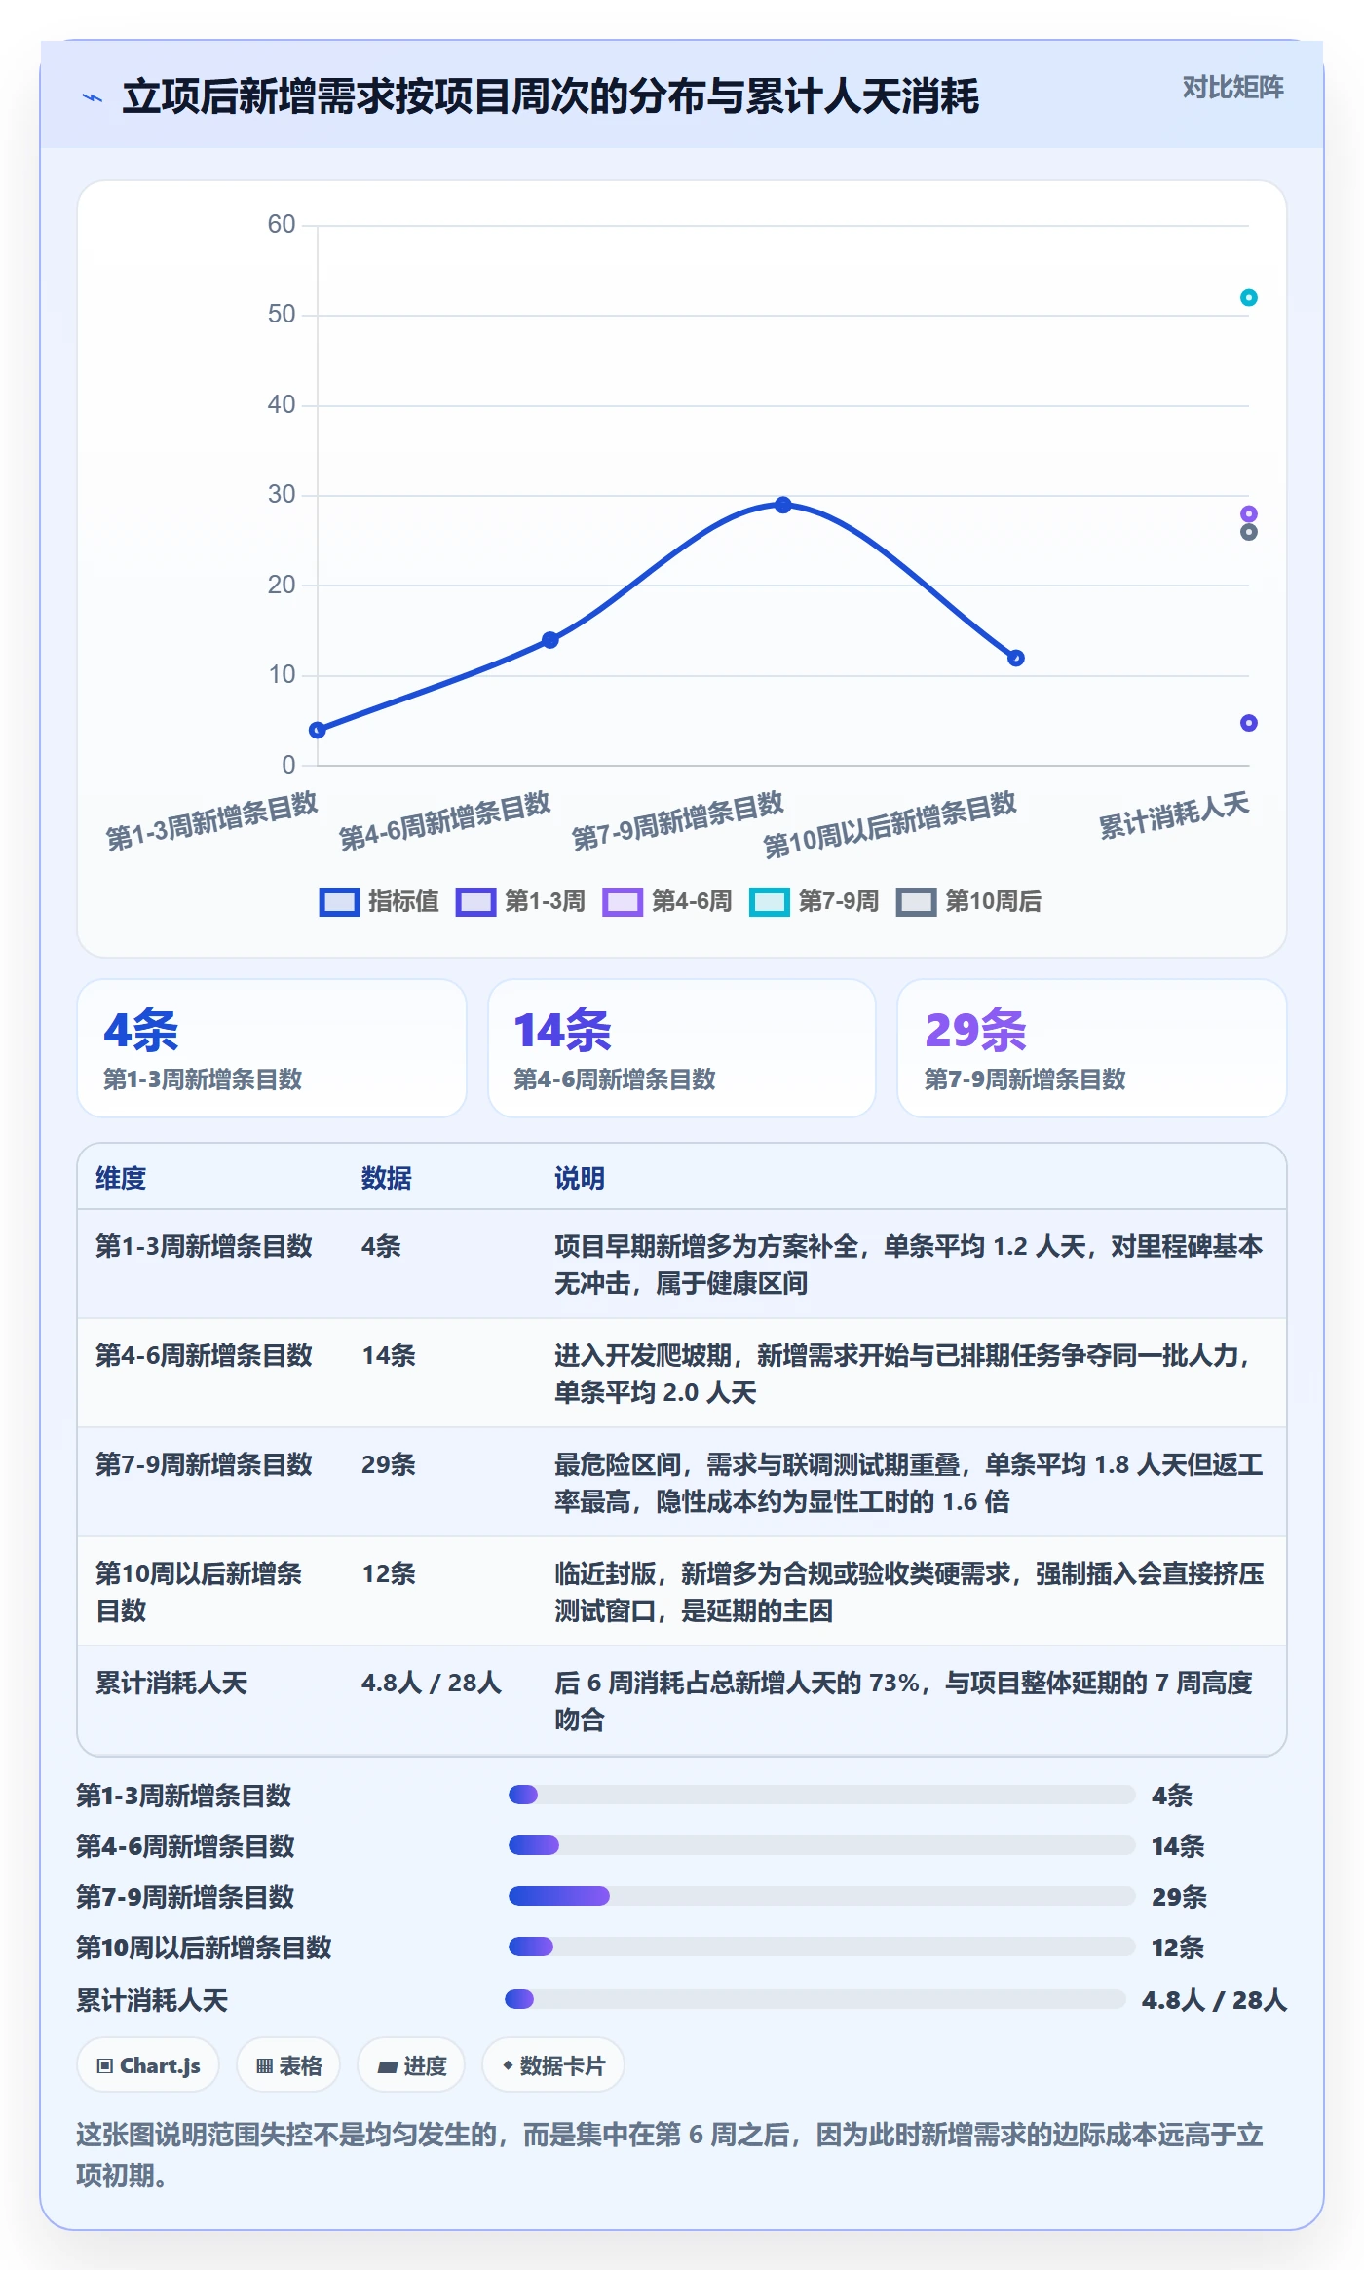Click progress bar for 第7-9周新增条目数
The width and height of the screenshot is (1364, 2270).
(822, 1896)
